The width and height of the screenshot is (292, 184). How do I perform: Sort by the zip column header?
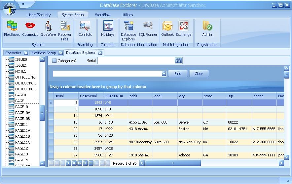(239, 96)
